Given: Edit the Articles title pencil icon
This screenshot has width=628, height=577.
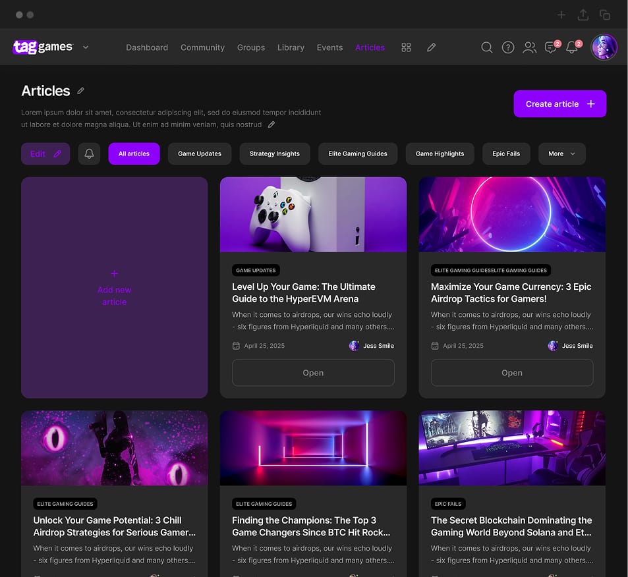Looking at the screenshot, I should 81,91.
